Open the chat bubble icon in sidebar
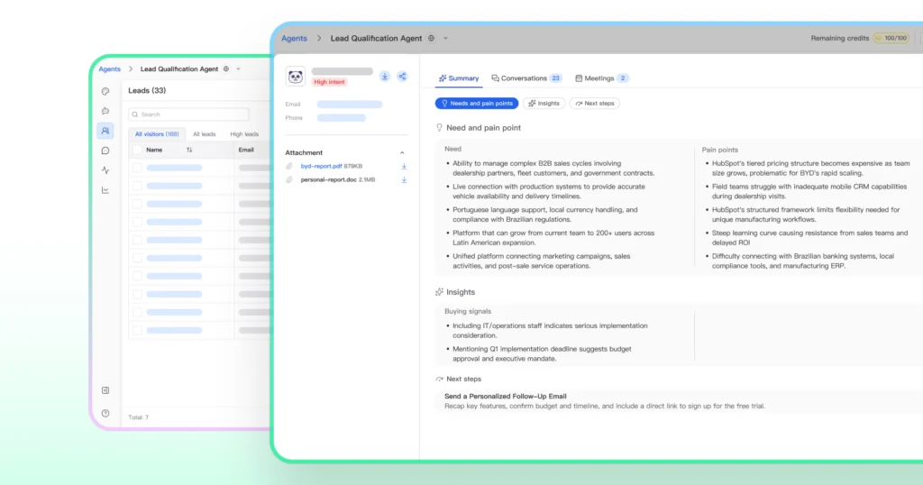The width and height of the screenshot is (923, 485). pyautogui.click(x=105, y=151)
